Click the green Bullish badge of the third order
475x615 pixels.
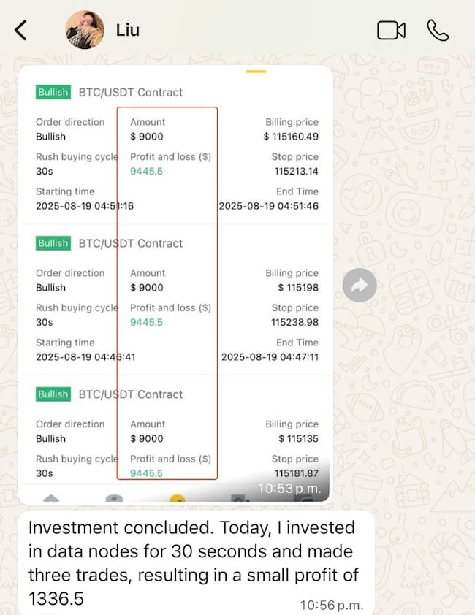click(53, 394)
